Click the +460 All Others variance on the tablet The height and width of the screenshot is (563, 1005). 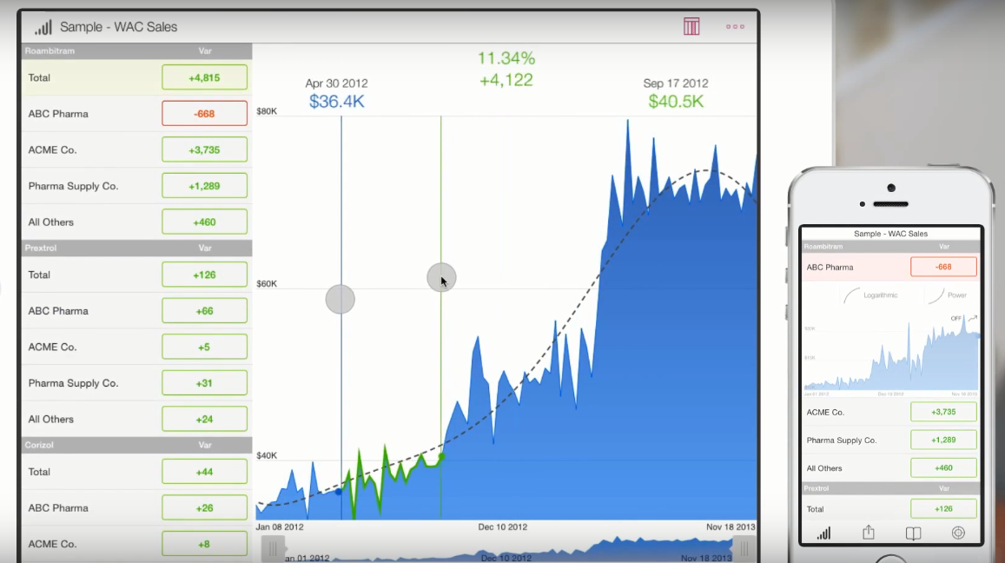click(x=204, y=222)
